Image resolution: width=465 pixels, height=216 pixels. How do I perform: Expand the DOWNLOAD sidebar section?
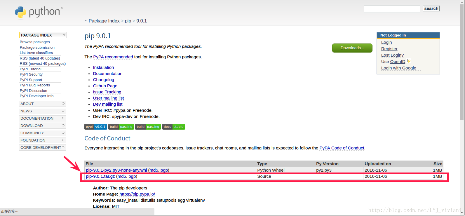[x=42, y=126]
